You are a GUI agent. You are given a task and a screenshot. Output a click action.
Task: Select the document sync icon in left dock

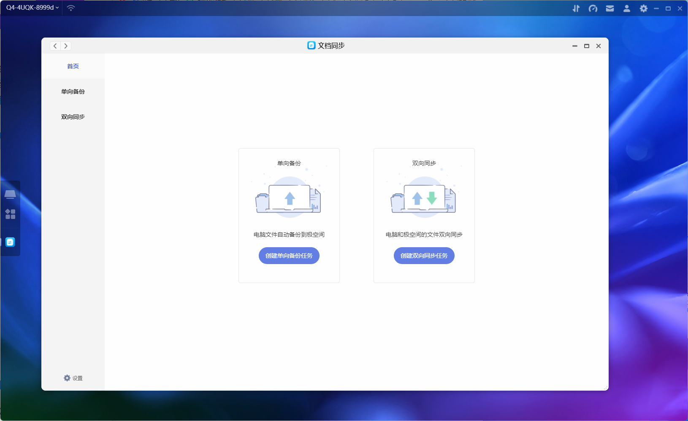pyautogui.click(x=10, y=242)
